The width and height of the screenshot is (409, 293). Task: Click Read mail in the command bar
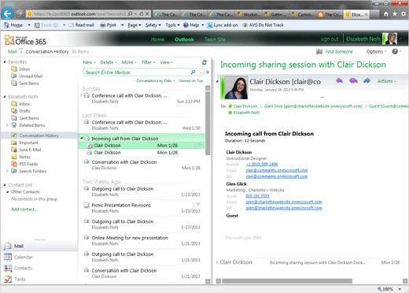[x=81, y=25]
